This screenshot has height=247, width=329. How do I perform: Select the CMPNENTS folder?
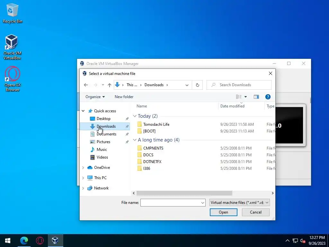[153, 148]
